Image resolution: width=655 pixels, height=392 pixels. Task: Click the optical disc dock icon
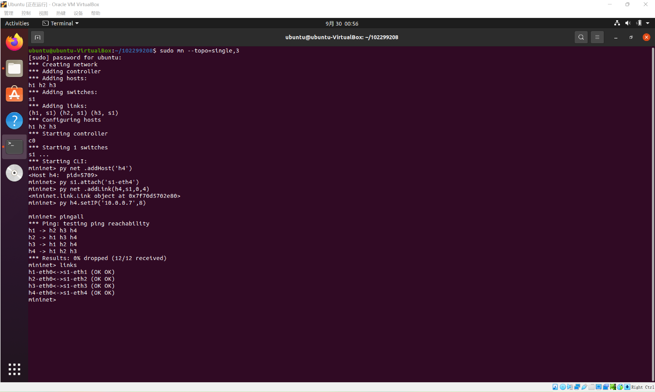click(x=14, y=173)
